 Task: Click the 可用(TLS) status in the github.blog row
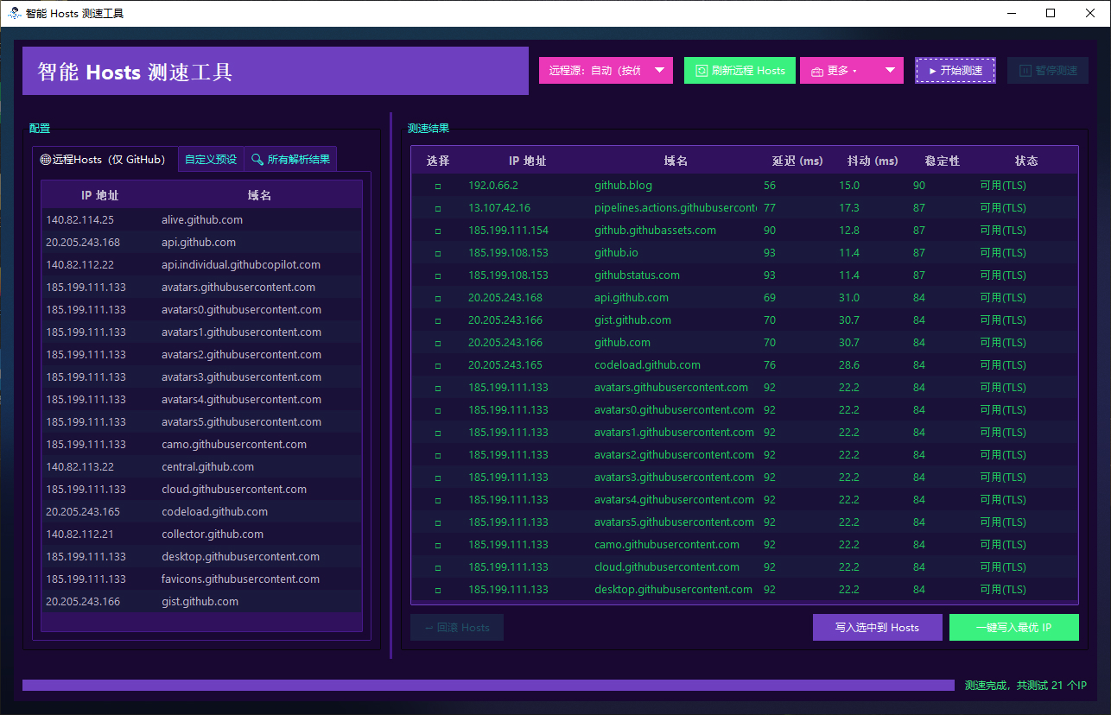(x=1003, y=186)
